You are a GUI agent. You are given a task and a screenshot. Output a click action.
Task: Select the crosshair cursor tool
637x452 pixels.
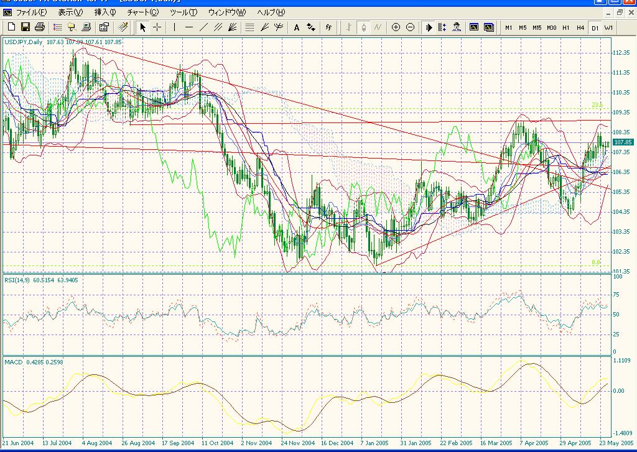pos(157,27)
